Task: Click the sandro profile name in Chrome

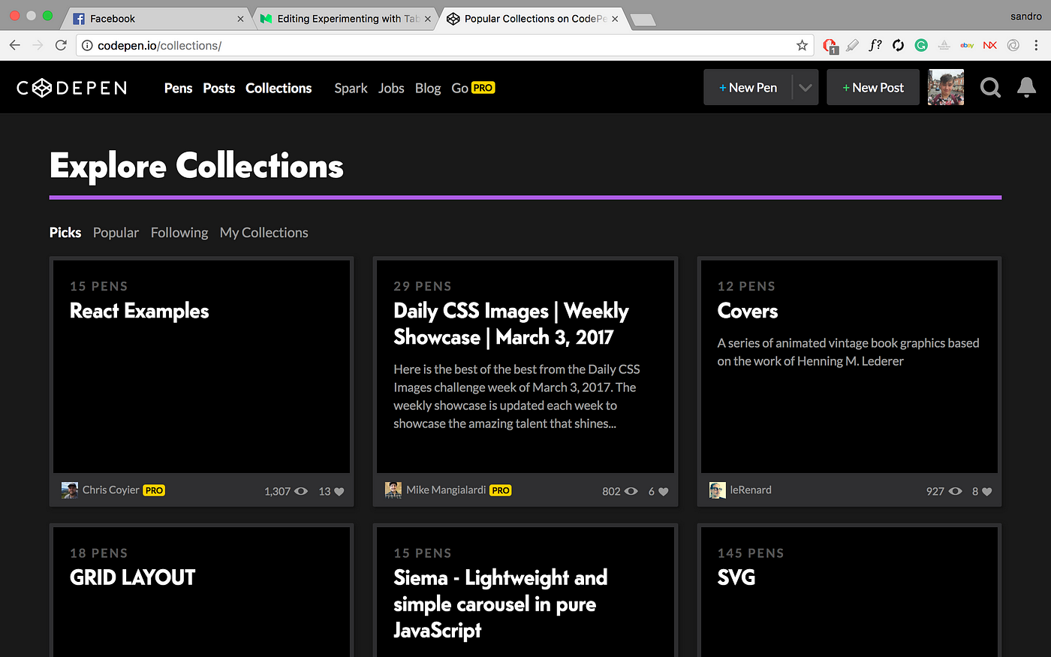Action: pyautogui.click(x=1025, y=17)
